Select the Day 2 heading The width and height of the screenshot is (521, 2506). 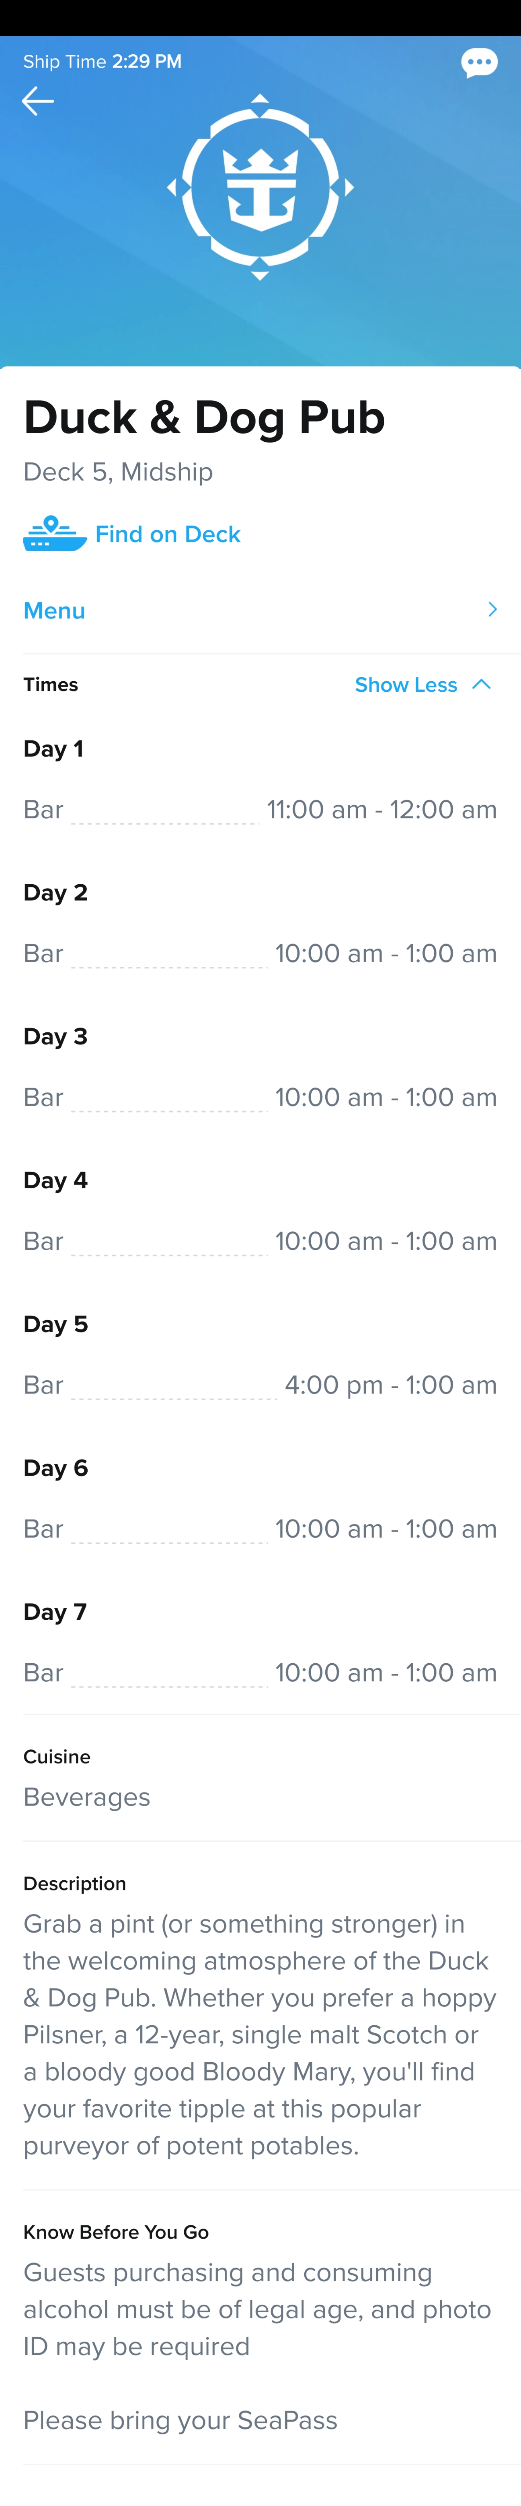[x=55, y=893]
